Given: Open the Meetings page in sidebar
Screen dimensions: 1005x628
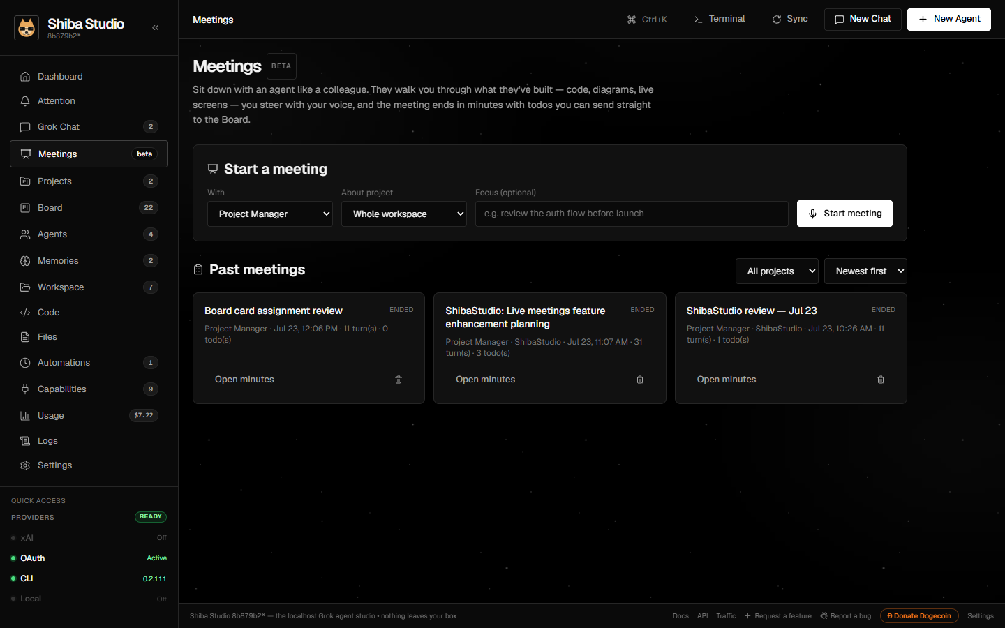Looking at the screenshot, I should click(x=89, y=154).
